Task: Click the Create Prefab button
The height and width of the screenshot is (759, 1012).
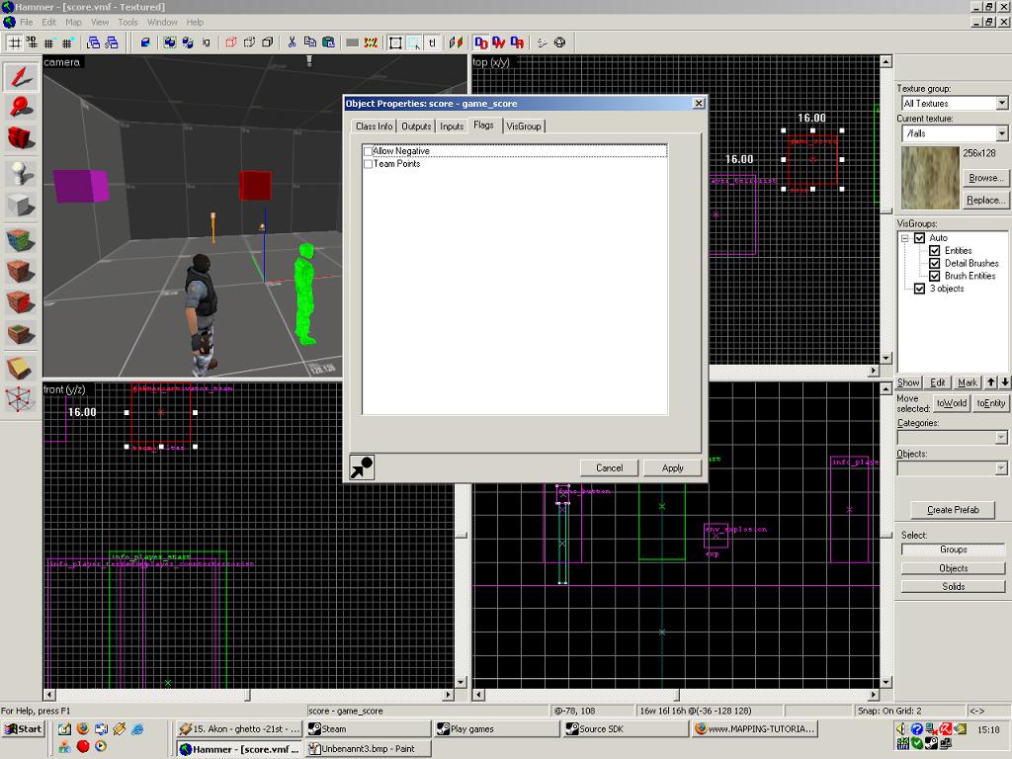Action: [953, 510]
